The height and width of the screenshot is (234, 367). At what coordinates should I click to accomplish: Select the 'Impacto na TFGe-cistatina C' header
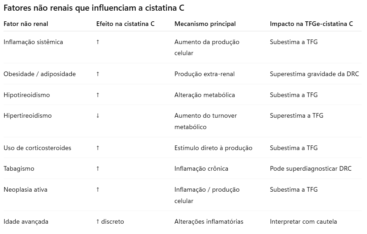click(311, 24)
